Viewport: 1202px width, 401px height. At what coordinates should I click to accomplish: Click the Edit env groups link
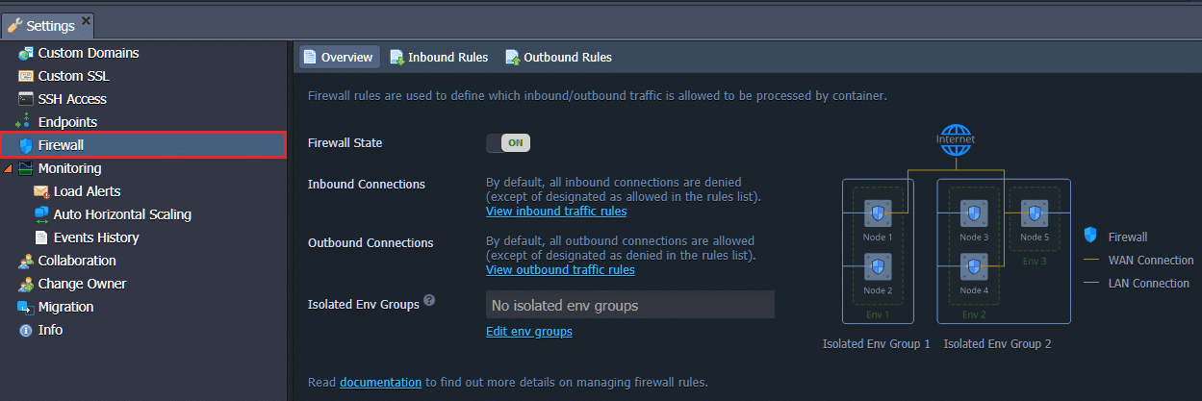pyautogui.click(x=529, y=332)
